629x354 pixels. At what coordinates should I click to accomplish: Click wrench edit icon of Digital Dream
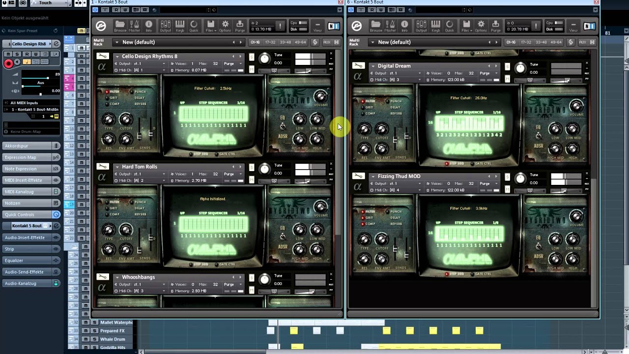358,65
